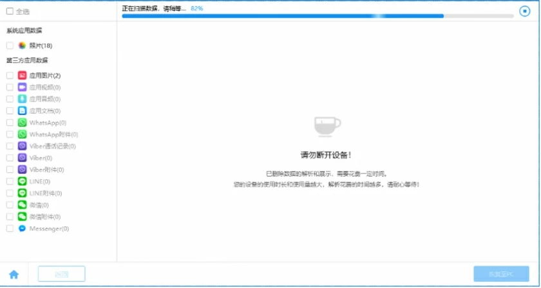Enable the 微信(0) checkbox
The width and height of the screenshot is (541, 288).
click(10, 204)
